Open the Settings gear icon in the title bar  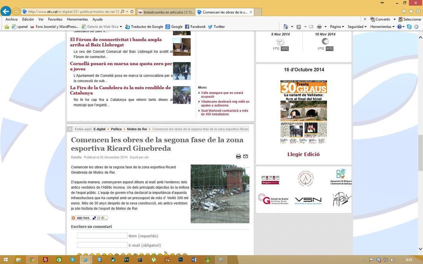click(x=418, y=11)
